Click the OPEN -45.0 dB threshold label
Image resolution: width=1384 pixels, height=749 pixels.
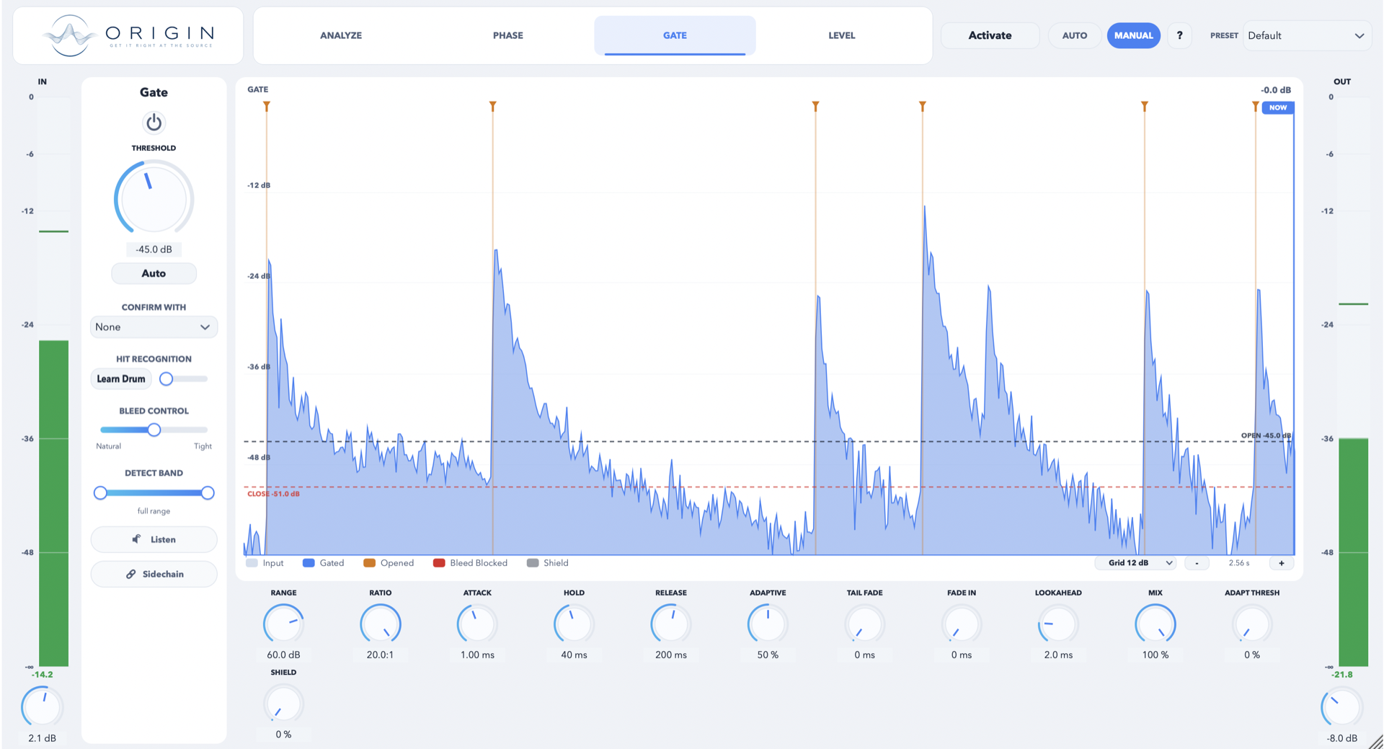tap(1266, 435)
